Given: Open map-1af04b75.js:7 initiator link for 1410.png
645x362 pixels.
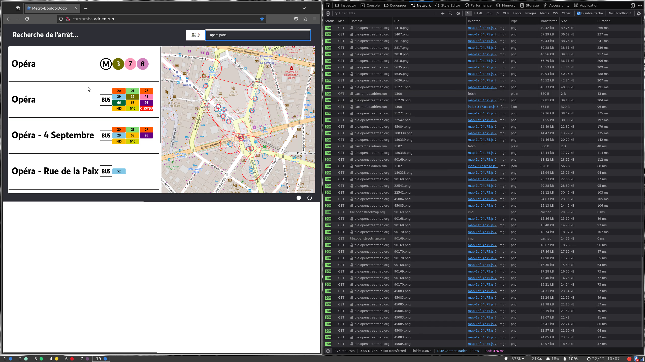Looking at the screenshot, I should (482, 28).
